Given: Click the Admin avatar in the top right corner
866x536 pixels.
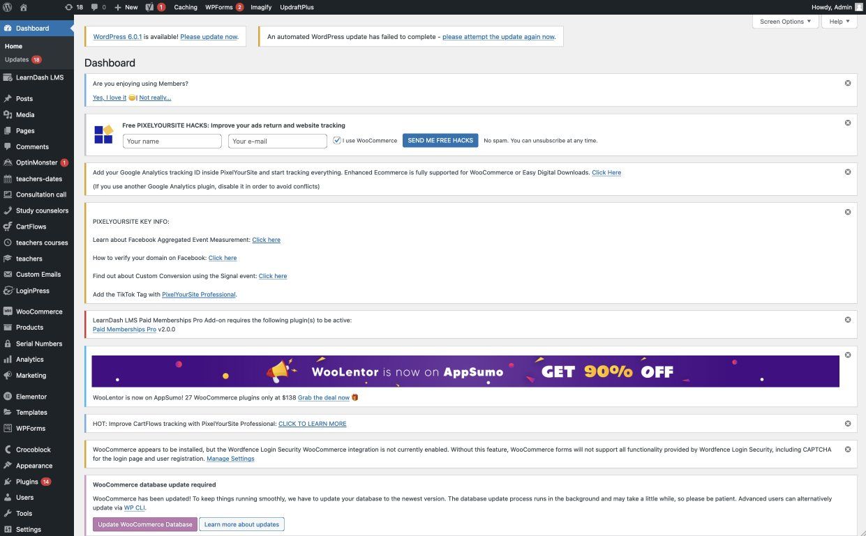Looking at the screenshot, I should (858, 7).
